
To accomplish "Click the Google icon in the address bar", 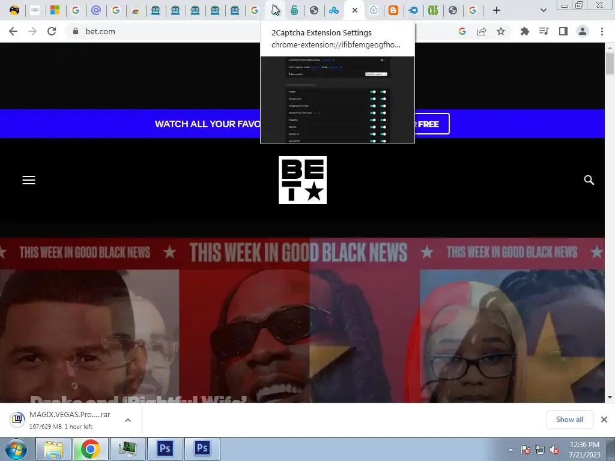I will coord(462,31).
